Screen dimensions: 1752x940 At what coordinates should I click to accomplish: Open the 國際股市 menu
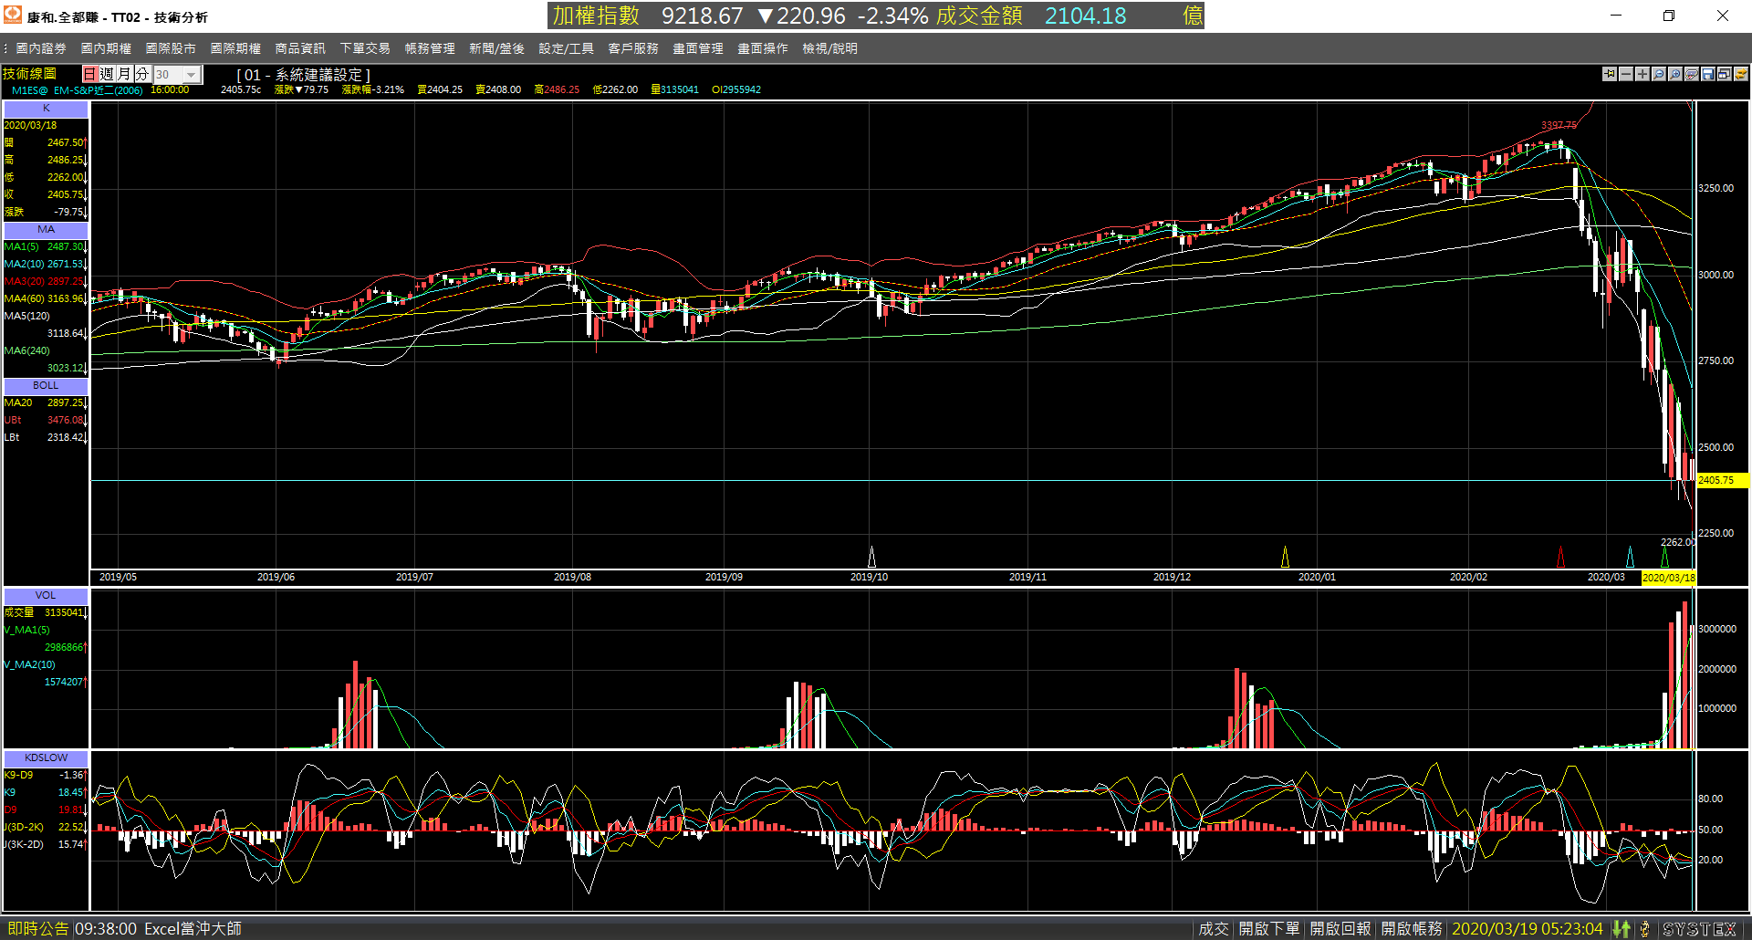[171, 48]
